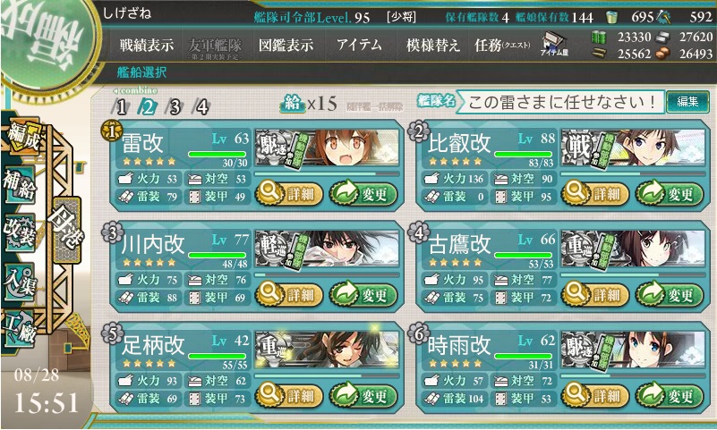View 詳細 details for 雷改
This screenshot has height=430, width=717.
pyautogui.click(x=289, y=194)
